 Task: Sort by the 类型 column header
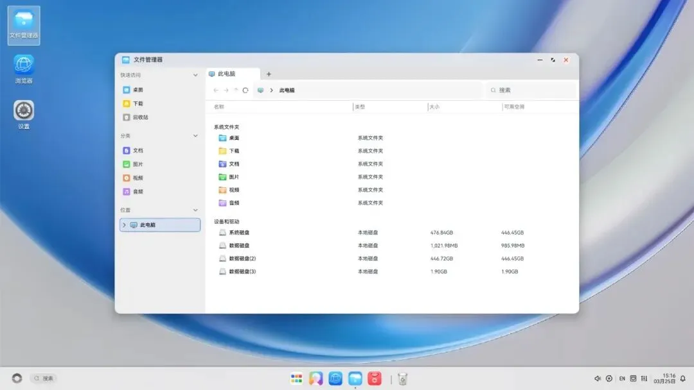[360, 107]
